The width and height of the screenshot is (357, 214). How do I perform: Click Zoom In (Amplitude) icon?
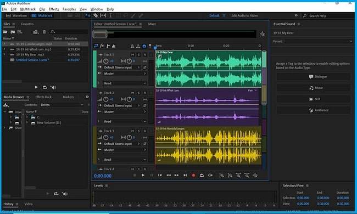(221, 175)
